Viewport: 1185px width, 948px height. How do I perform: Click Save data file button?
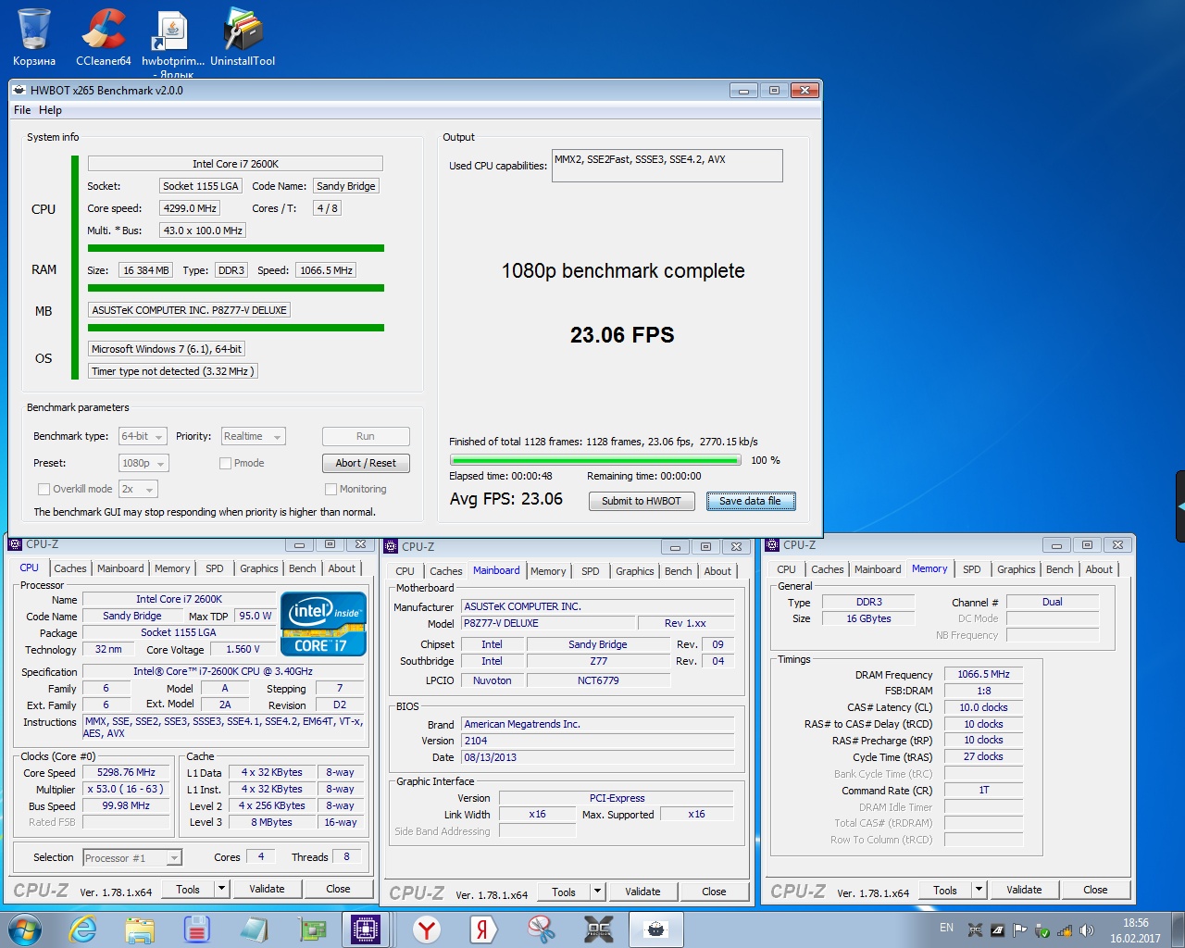point(751,501)
